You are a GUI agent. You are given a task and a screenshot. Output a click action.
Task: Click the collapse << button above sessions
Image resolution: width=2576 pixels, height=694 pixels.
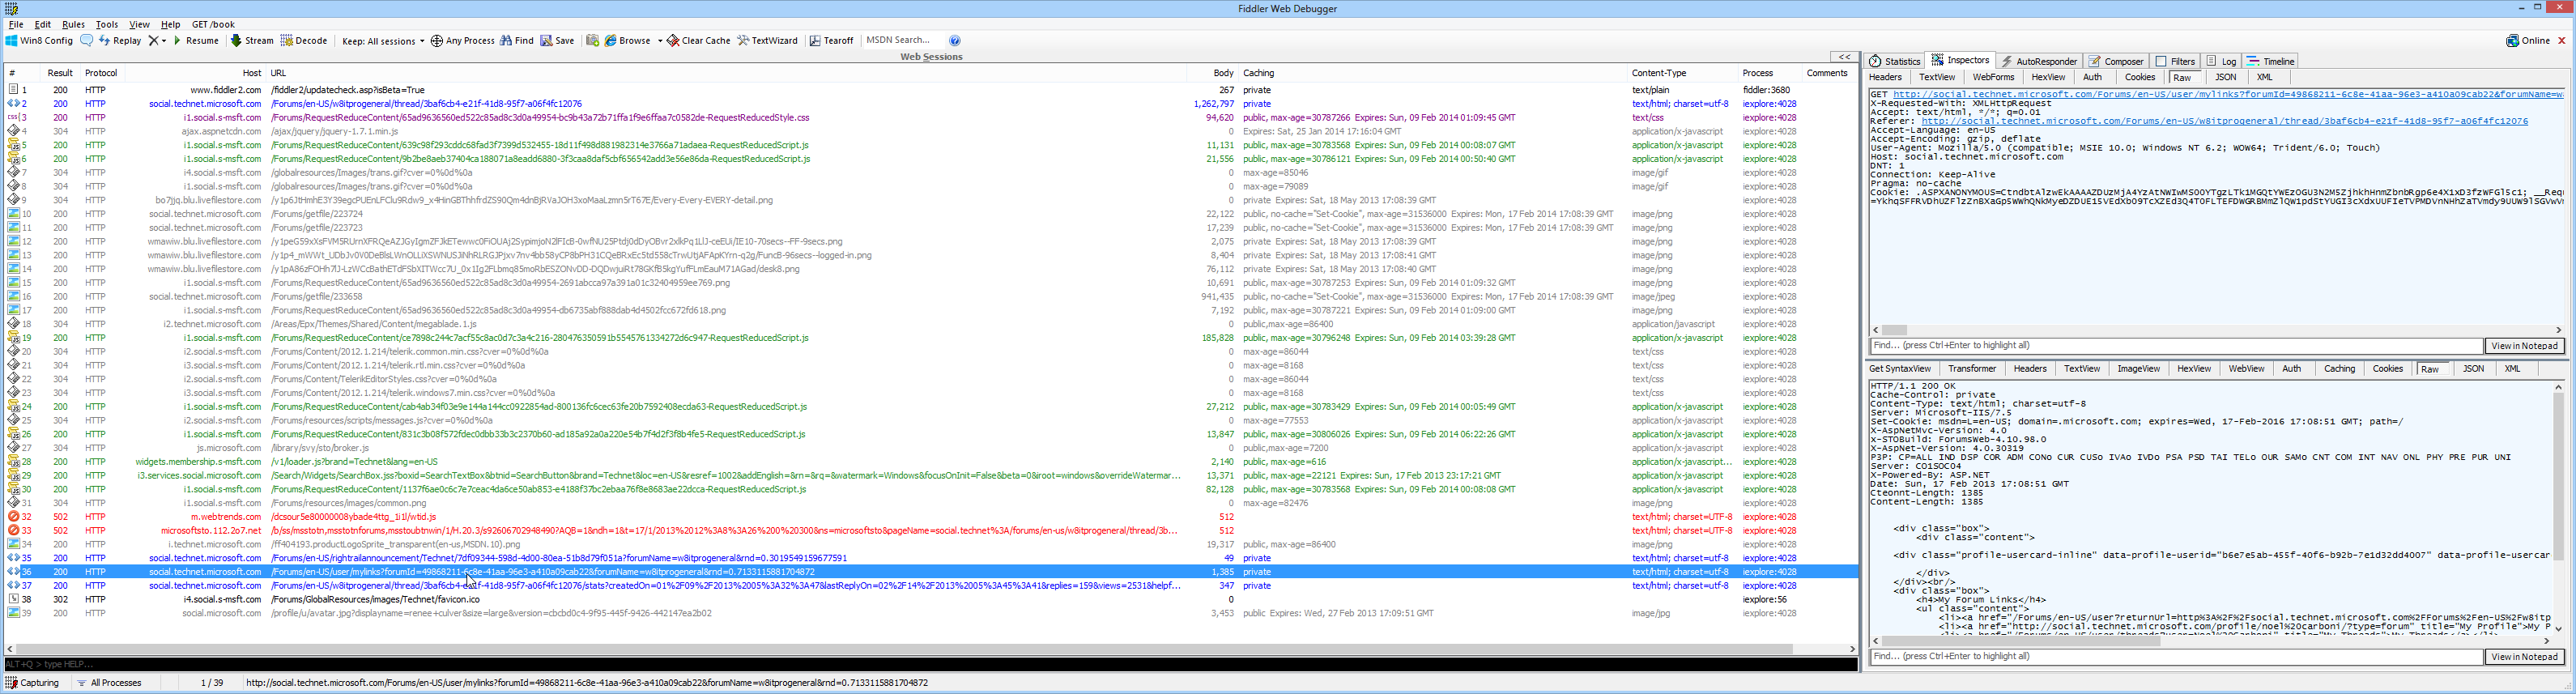1844,57
